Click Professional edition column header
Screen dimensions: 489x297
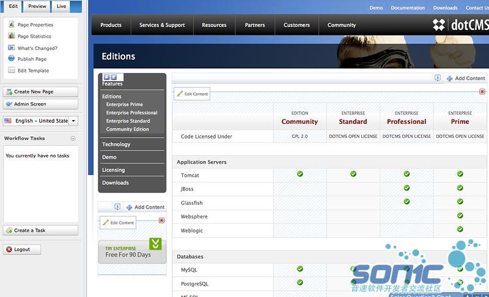406,118
